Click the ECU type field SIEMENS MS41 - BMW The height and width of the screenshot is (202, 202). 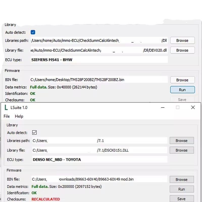click(x=99, y=60)
